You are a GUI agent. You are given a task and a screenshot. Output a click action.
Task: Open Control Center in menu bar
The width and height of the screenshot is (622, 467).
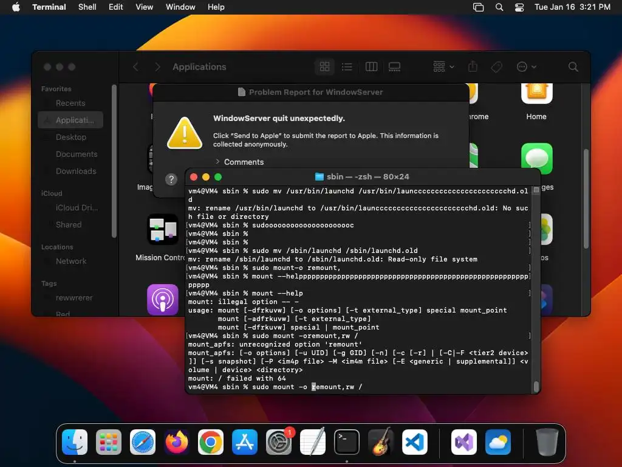(x=519, y=7)
